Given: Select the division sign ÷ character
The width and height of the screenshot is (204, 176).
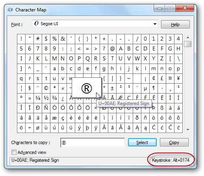Looking at the screenshot, I should [x=30, y=128].
